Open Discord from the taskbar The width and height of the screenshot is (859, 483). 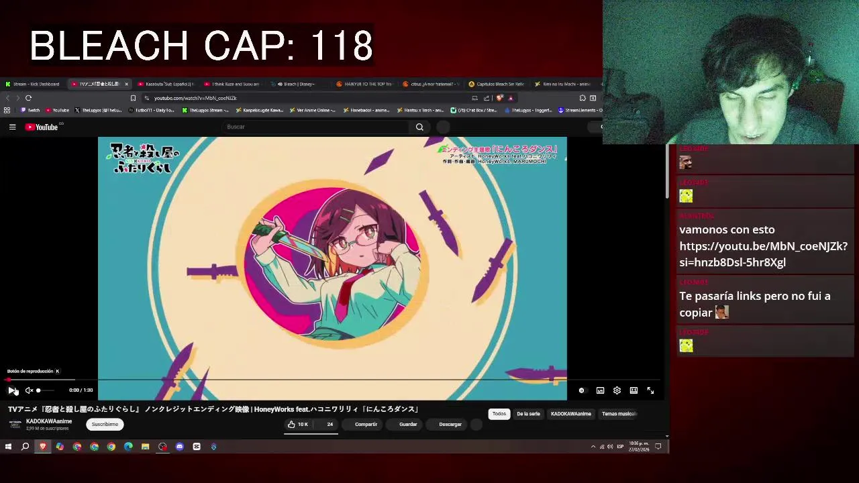click(179, 447)
